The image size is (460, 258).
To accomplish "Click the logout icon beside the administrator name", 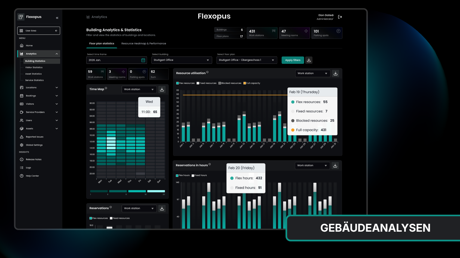I will click(x=340, y=17).
